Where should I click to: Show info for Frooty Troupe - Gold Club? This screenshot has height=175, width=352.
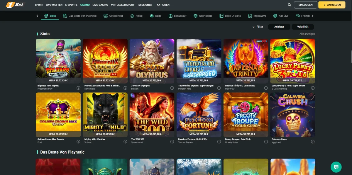266,142
